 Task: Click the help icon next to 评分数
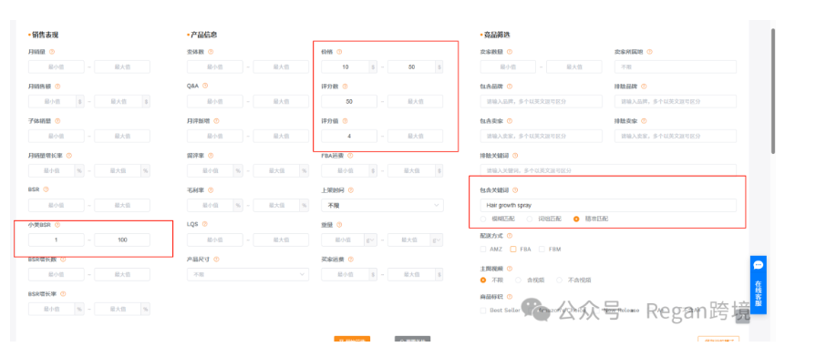[x=345, y=87]
